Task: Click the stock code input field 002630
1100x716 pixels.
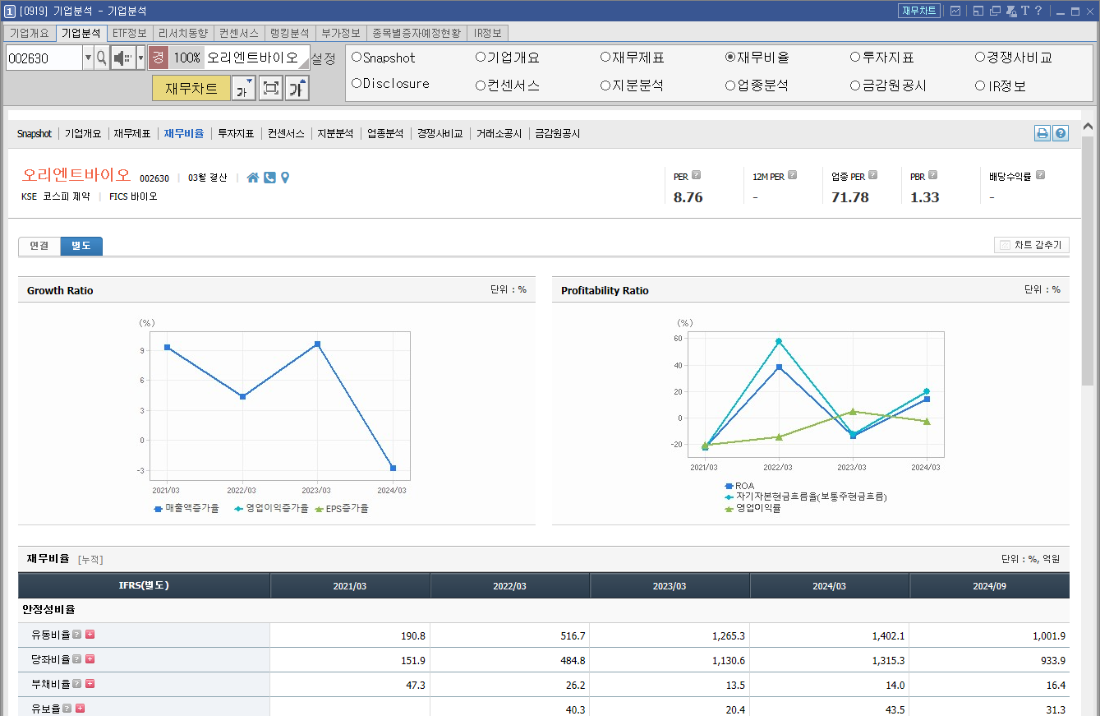Action: tap(44, 58)
